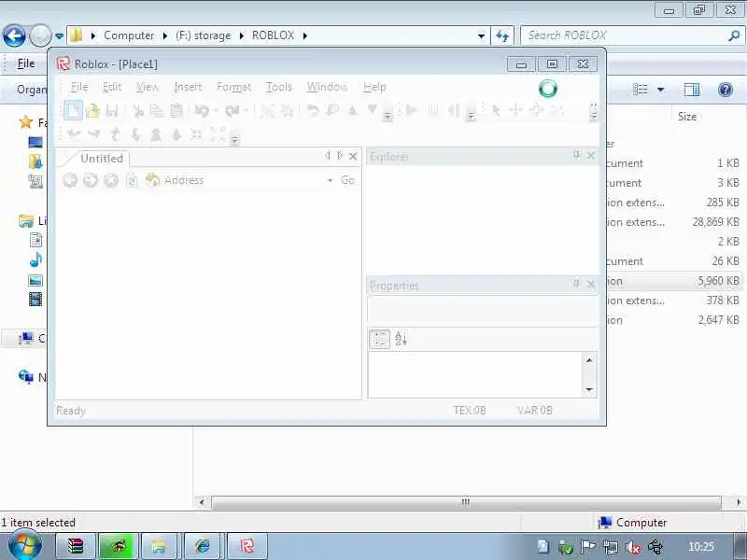747x560 pixels.
Task: Pin the Properties panel with pushpin icon
Action: [577, 284]
